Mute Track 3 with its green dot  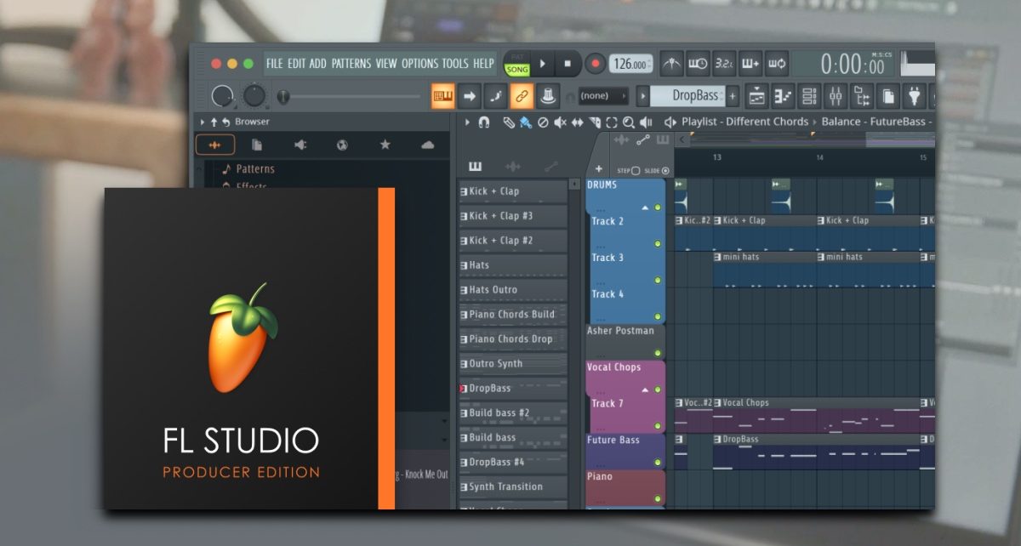[658, 280]
